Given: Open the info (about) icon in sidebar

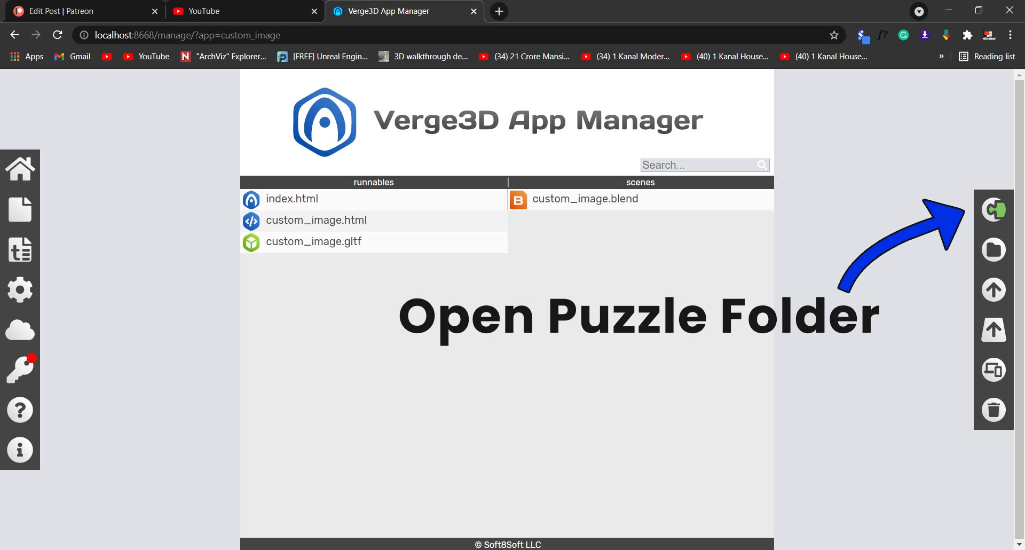Looking at the screenshot, I should [x=20, y=450].
